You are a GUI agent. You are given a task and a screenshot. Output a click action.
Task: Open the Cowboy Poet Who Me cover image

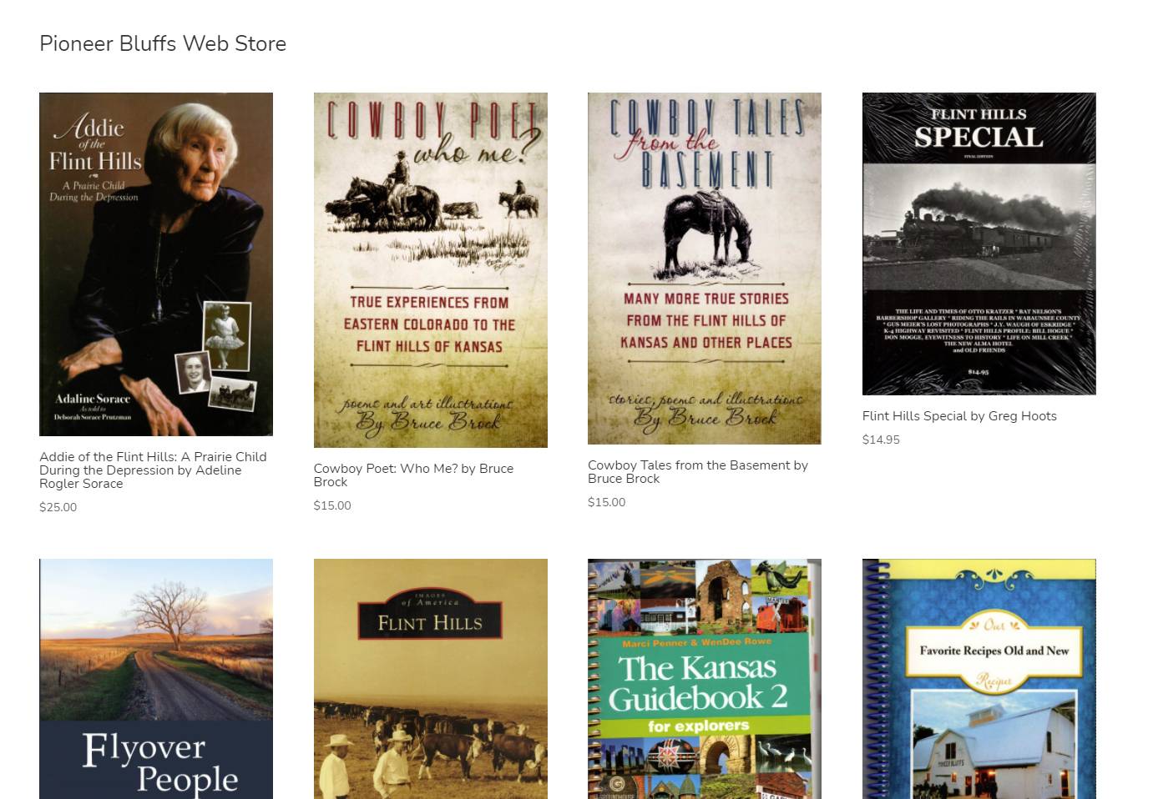pyautogui.click(x=431, y=270)
